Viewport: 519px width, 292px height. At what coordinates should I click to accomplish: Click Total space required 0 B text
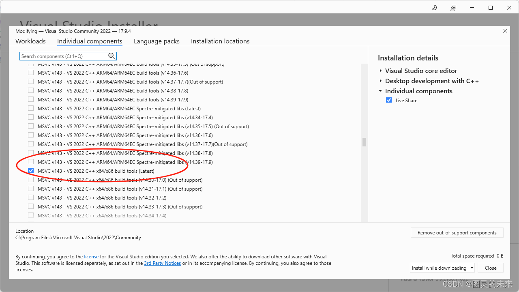pyautogui.click(x=477, y=256)
